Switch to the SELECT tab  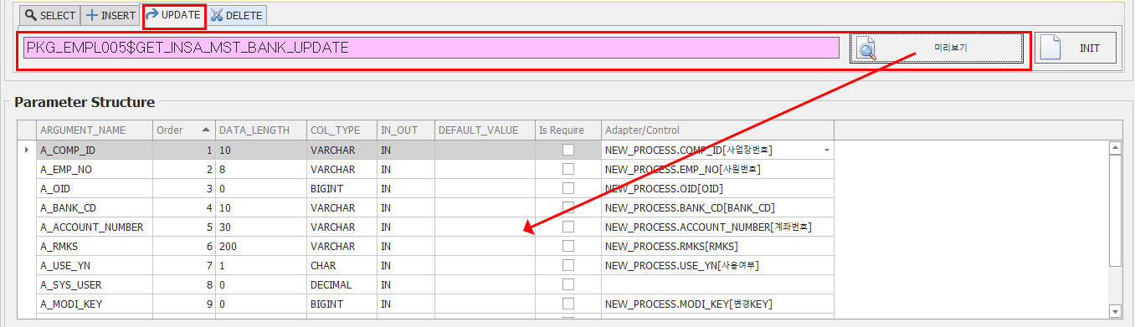click(x=50, y=15)
